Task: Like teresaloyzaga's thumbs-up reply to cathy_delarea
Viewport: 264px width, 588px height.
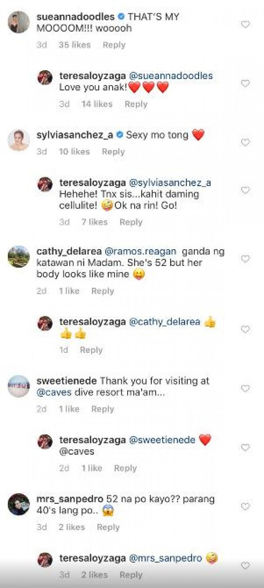Action: coord(245,330)
